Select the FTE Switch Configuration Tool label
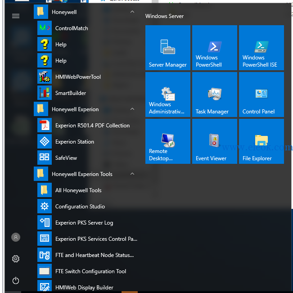293x293 pixels. [90, 271]
